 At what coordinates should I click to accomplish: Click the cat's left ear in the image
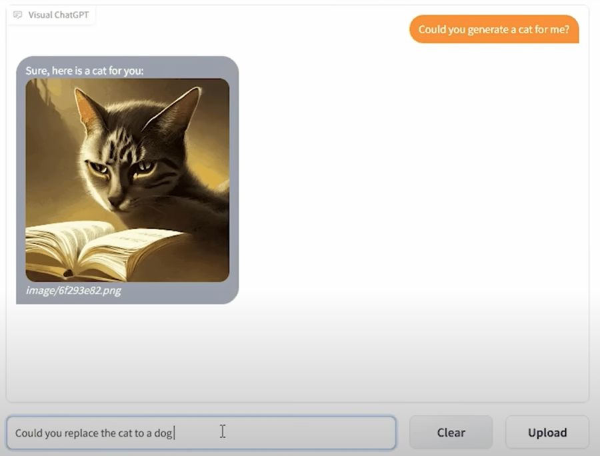pyautogui.click(x=87, y=108)
